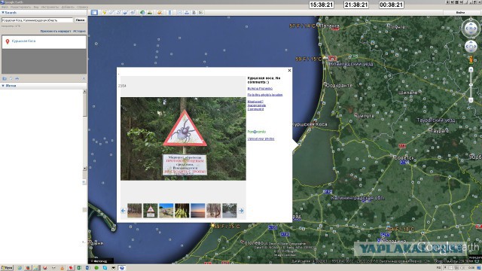Click the Google Earth taskbar button
482x271 pixels.
[122, 268]
